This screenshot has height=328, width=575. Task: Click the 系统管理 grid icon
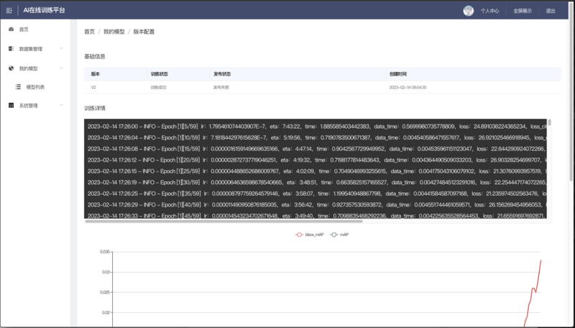tap(11, 106)
